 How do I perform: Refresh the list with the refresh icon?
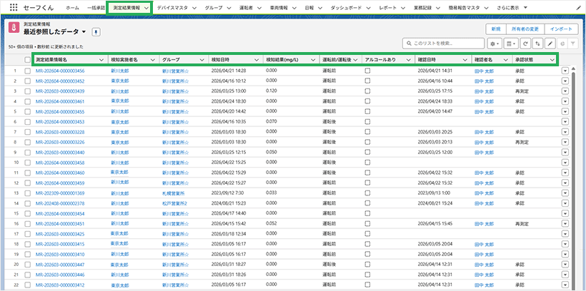pos(525,44)
